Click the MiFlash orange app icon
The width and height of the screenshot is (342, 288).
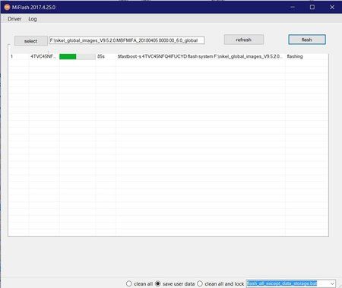[x=7, y=8]
